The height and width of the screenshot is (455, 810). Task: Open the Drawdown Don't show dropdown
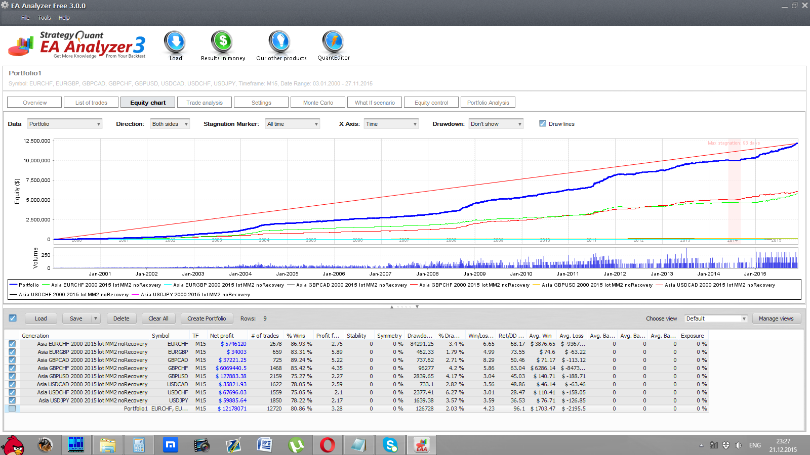(x=496, y=124)
